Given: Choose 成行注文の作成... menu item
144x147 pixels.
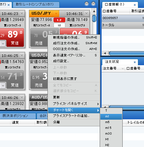Looking at the screenshot, I should 74,43.
